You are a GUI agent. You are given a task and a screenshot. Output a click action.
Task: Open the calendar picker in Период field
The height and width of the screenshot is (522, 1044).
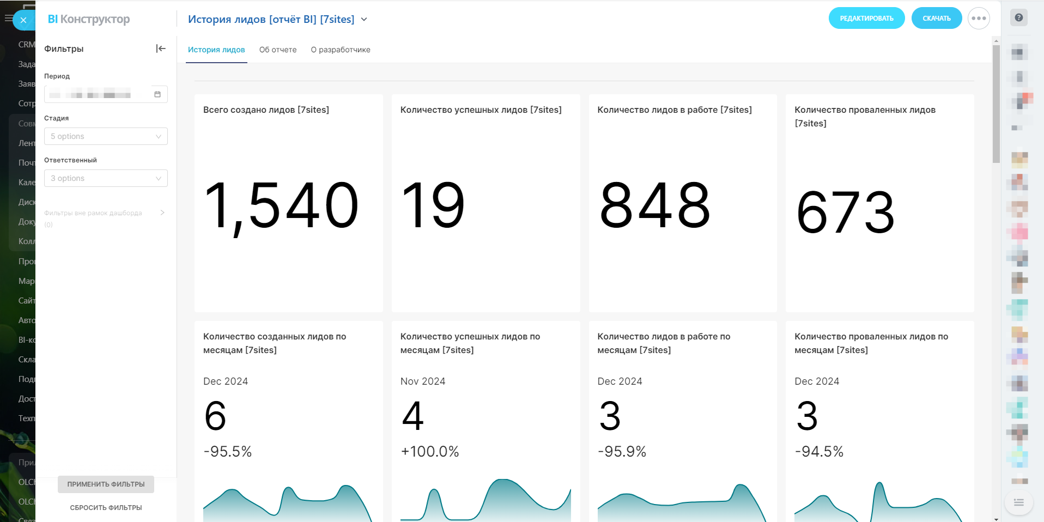[x=157, y=94]
